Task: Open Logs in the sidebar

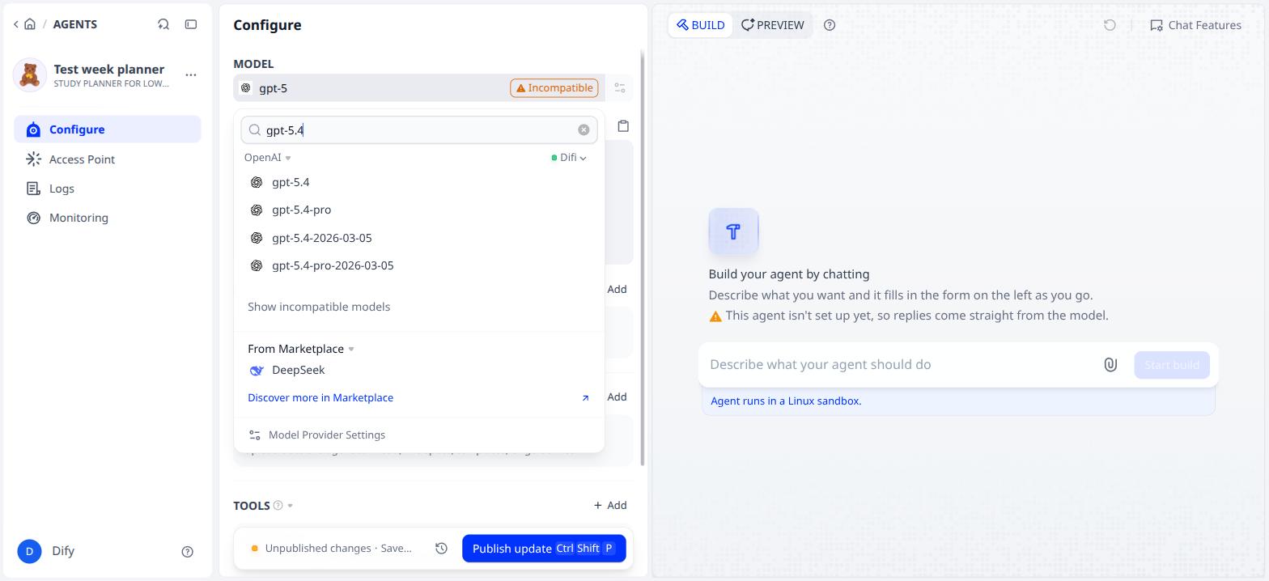Action: [108, 188]
